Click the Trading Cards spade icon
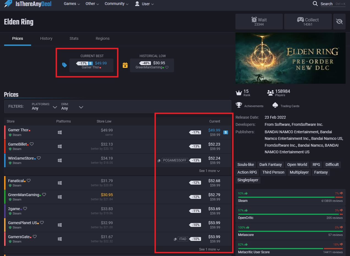The height and width of the screenshot is (256, 350). point(275,105)
